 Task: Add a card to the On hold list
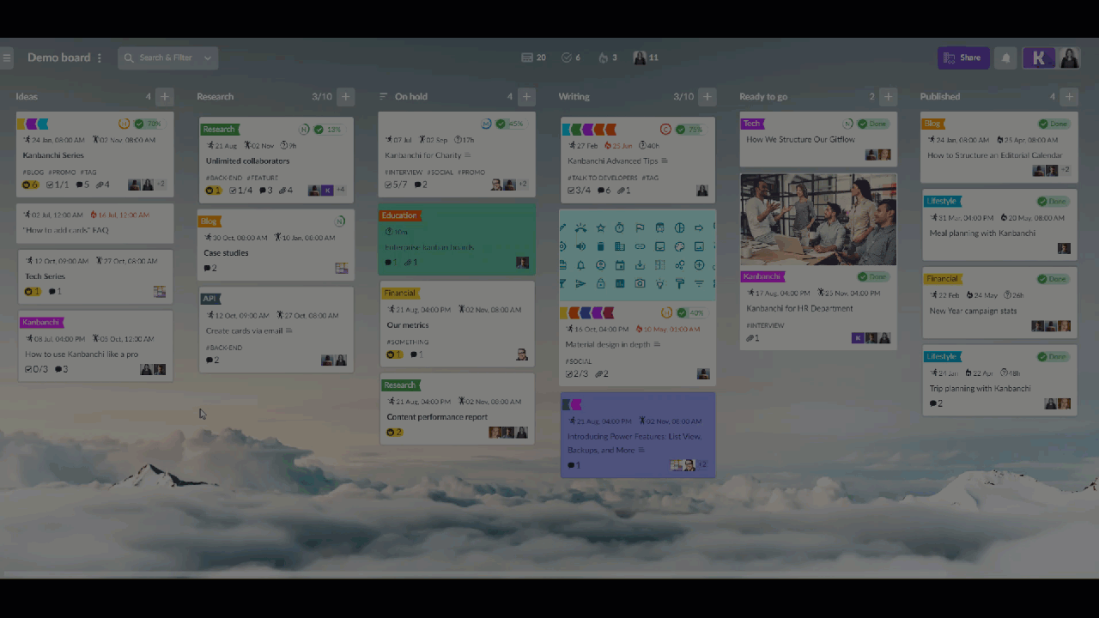(526, 97)
